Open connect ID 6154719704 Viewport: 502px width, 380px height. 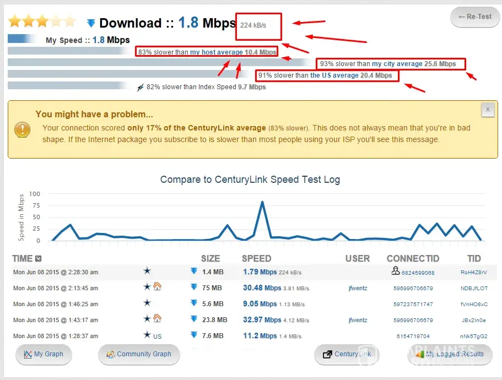pos(413,336)
